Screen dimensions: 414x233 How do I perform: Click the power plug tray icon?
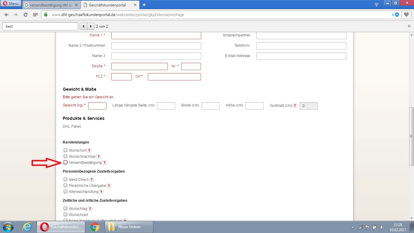click(x=375, y=227)
